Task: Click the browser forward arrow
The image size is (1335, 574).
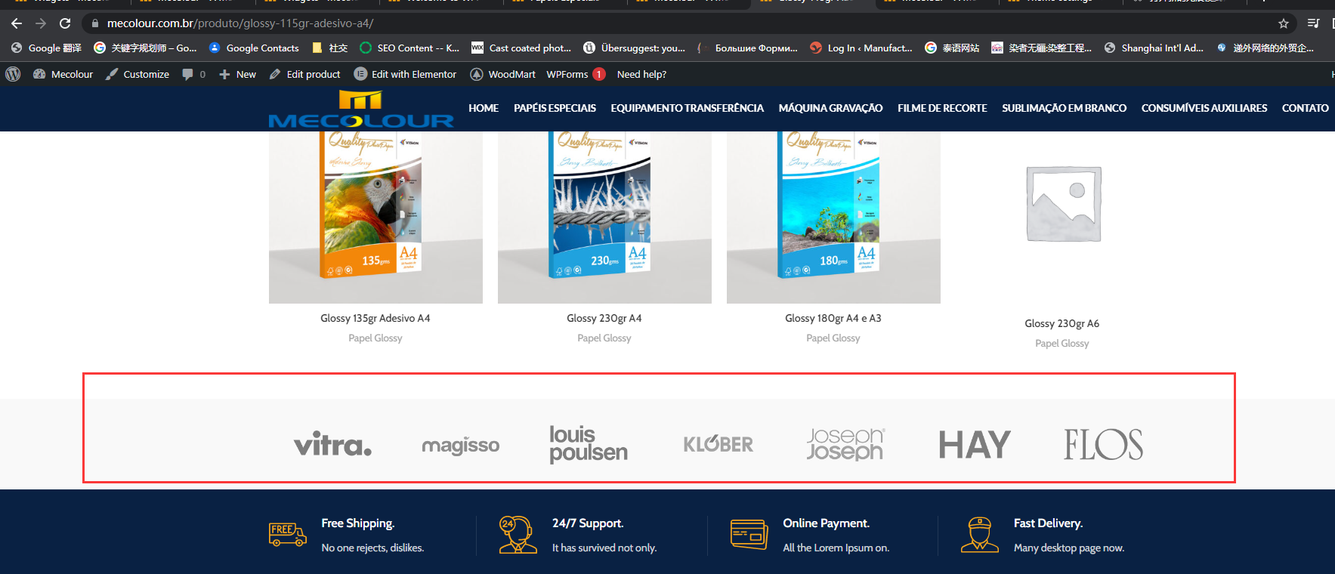Action: [x=41, y=23]
